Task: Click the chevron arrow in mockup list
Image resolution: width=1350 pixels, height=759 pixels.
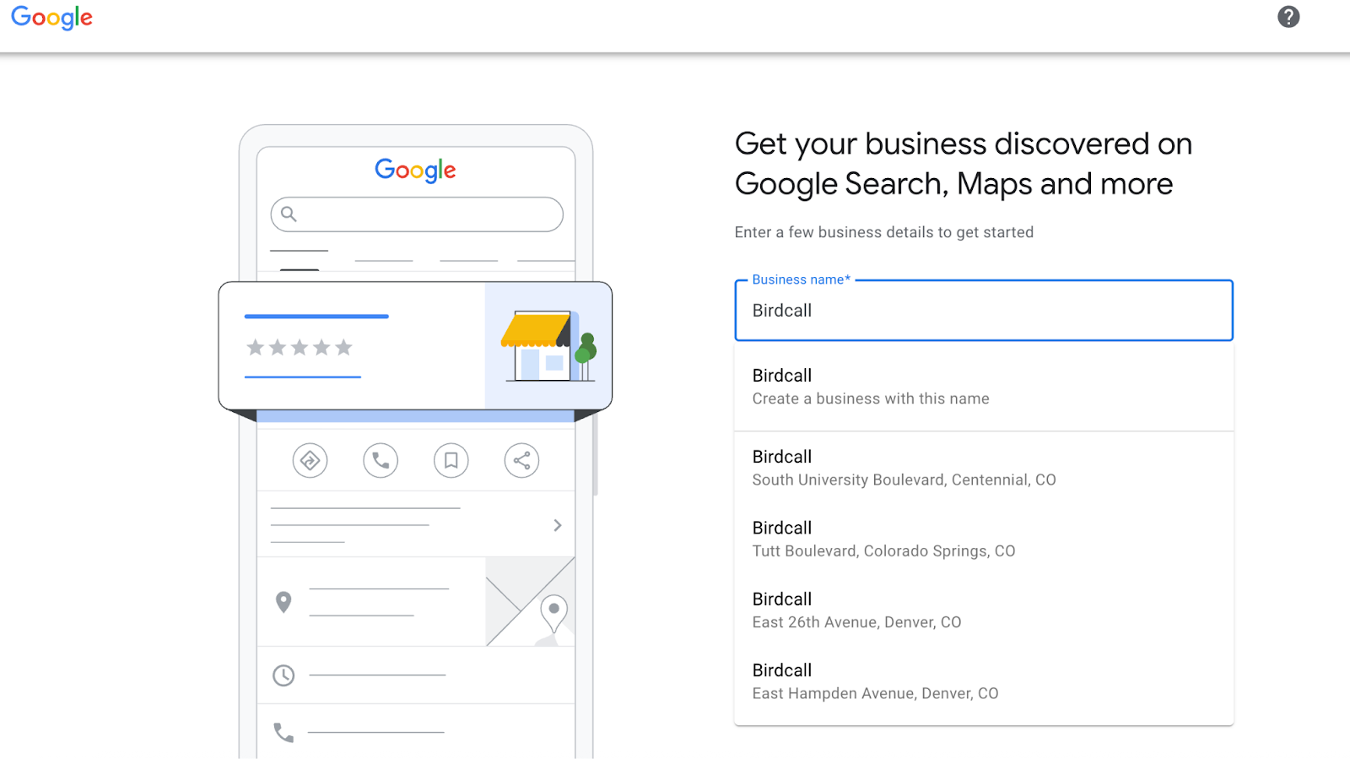Action: point(557,525)
